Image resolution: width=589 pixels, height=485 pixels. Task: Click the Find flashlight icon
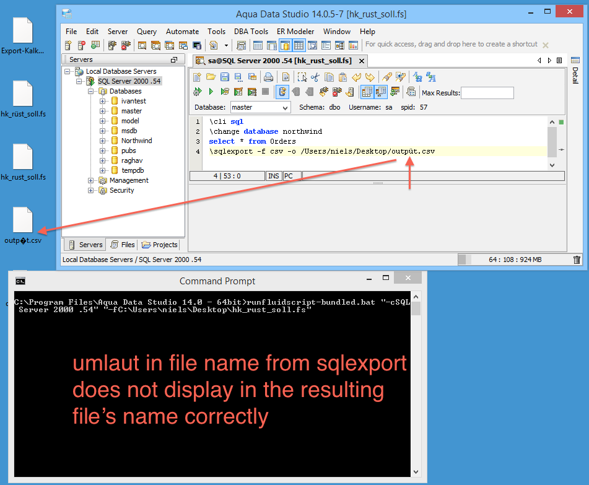387,77
